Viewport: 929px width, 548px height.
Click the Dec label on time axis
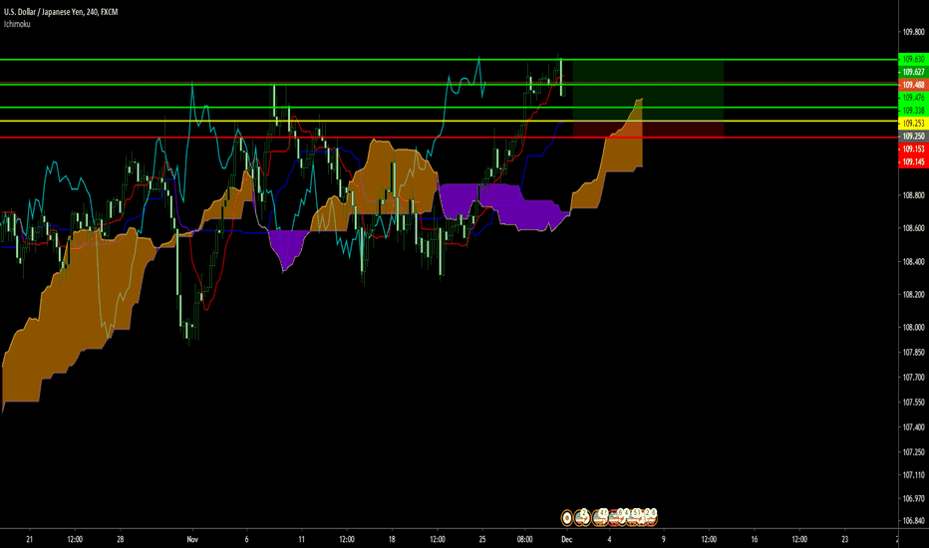(565, 539)
